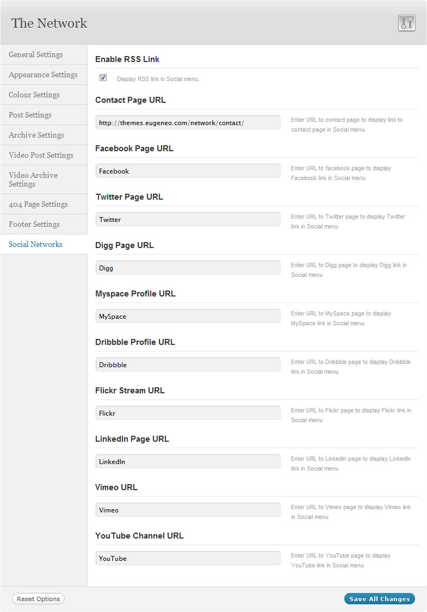This screenshot has height=612, width=427.
Task: Switch to Footer Settings tab
Action: (34, 224)
